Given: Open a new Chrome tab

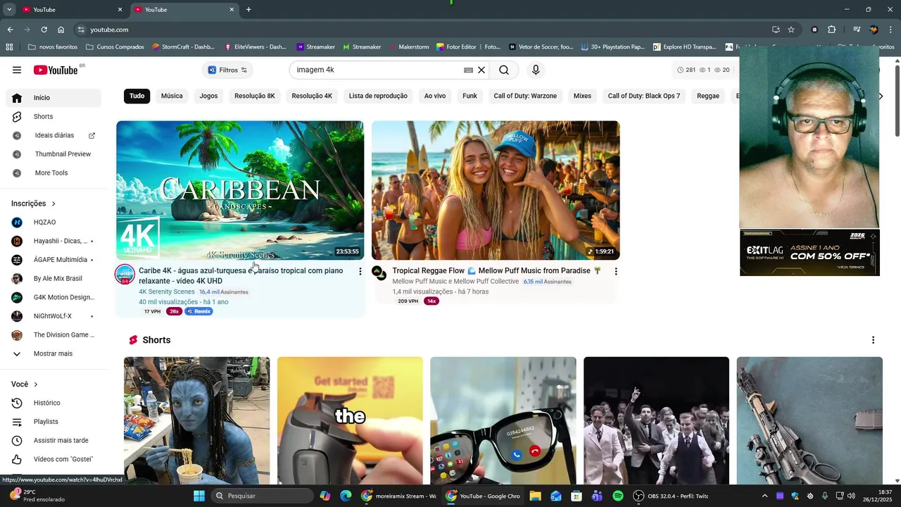Looking at the screenshot, I should click(248, 10).
